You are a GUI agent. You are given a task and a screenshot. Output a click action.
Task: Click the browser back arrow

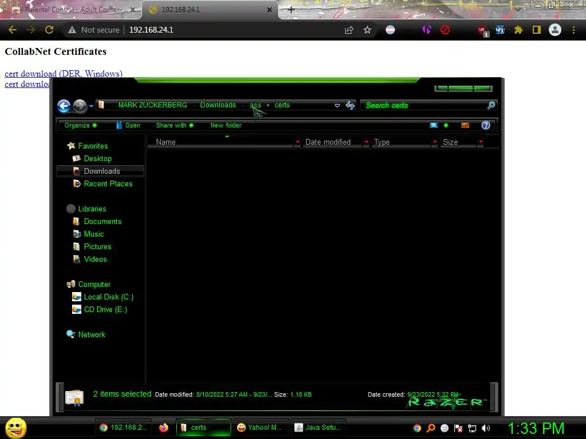[x=13, y=30]
